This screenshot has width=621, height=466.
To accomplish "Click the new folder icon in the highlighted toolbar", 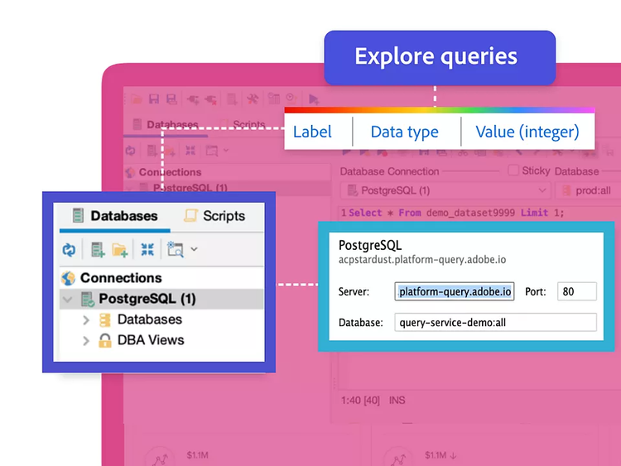I will click(119, 250).
